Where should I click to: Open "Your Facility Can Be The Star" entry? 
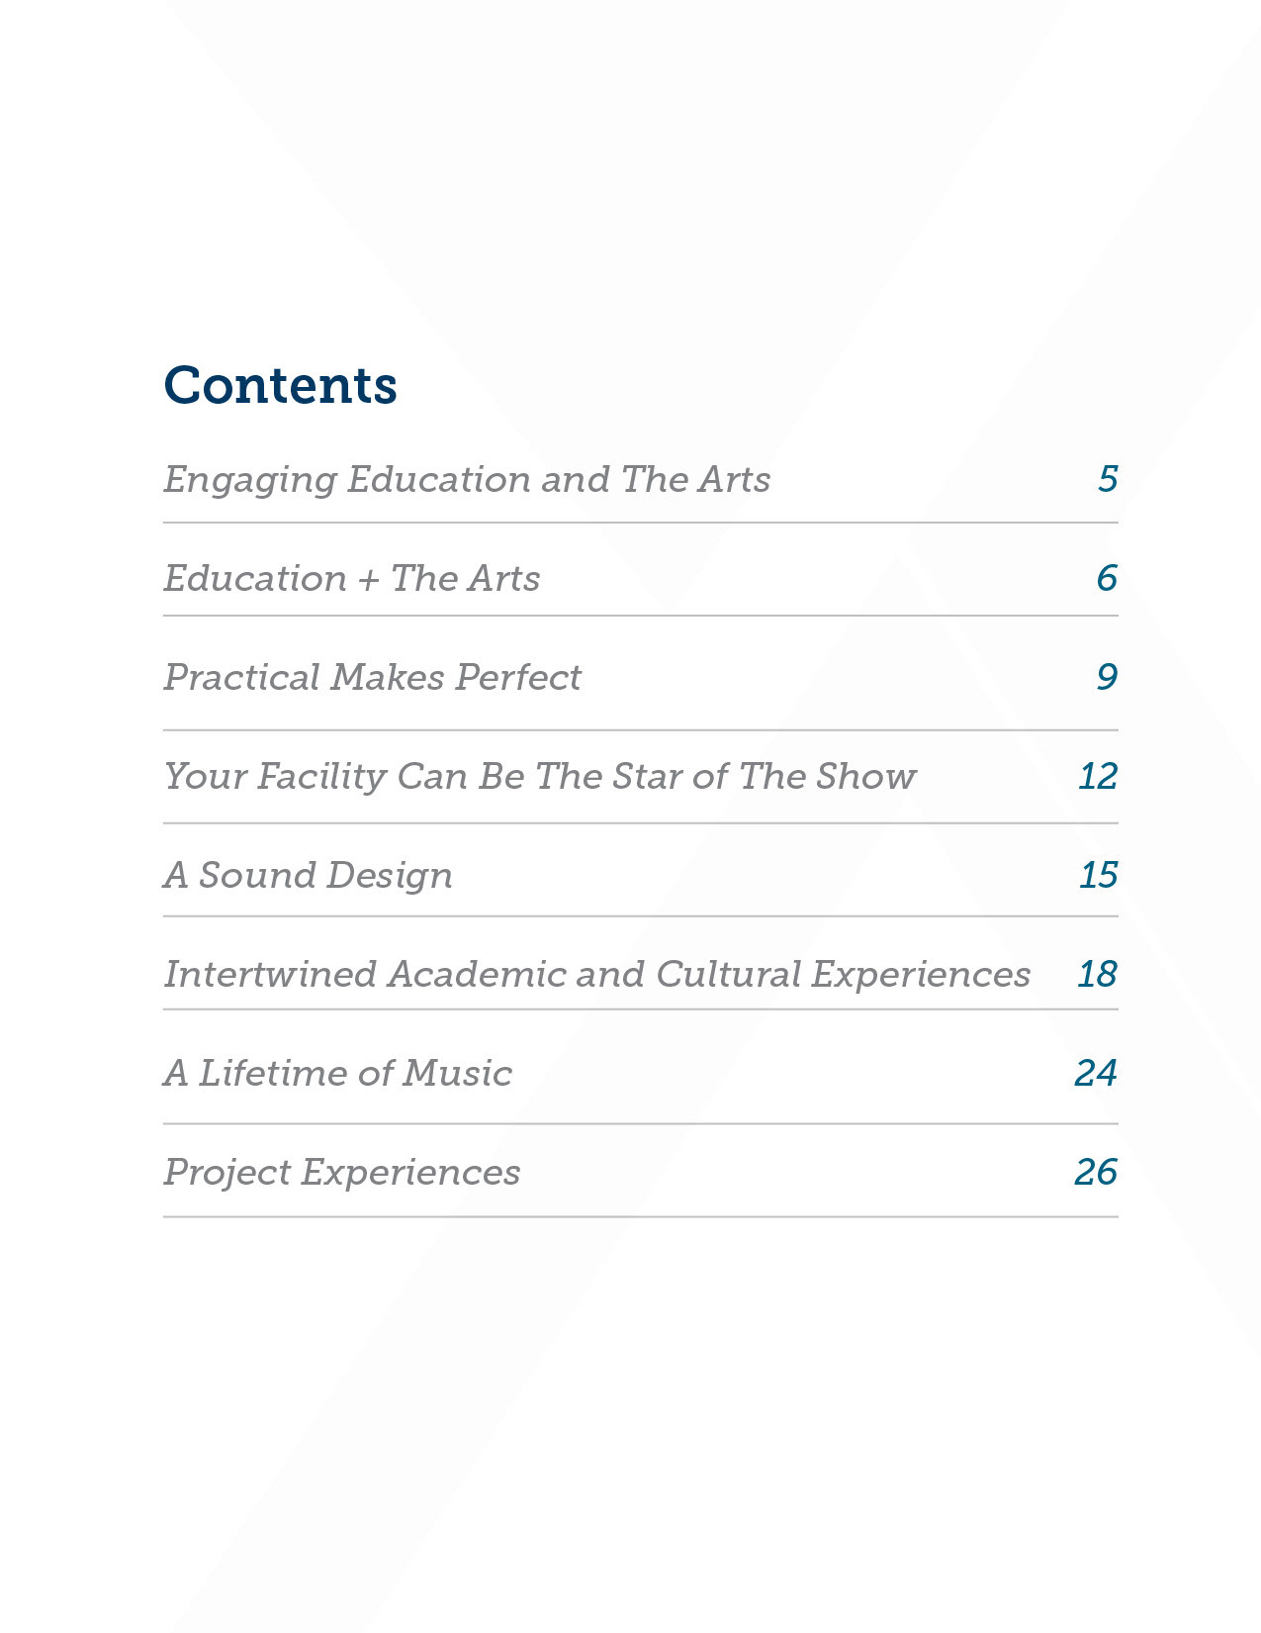pos(540,777)
